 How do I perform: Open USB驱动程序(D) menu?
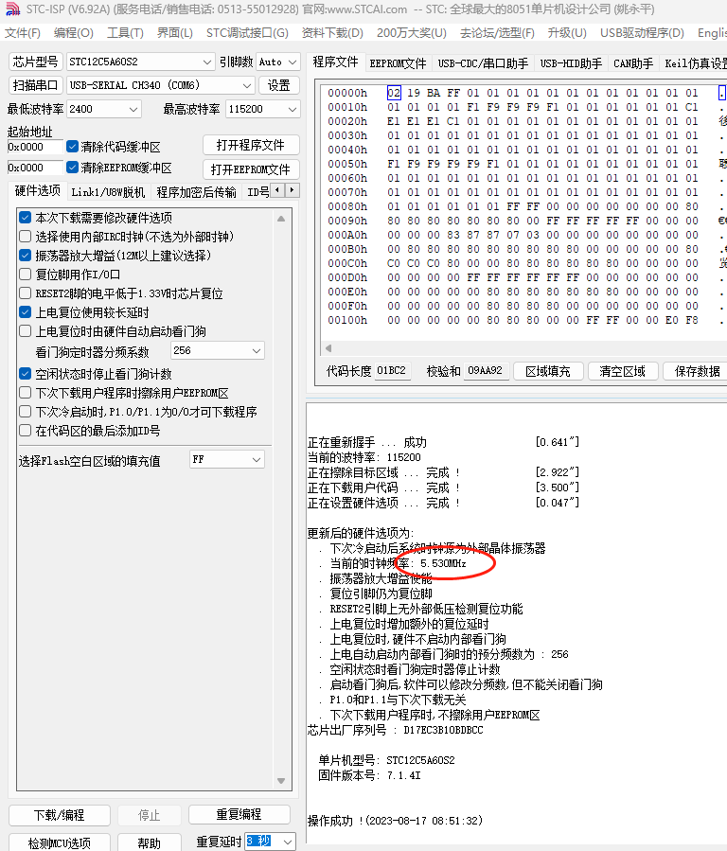pyautogui.click(x=642, y=33)
